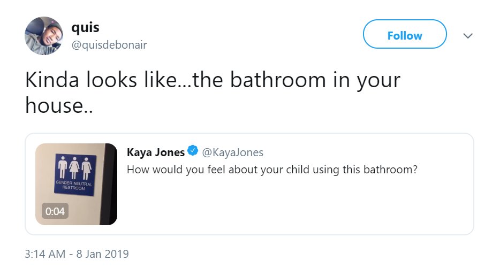Viewport: 500px width, 268px height.
Task: Click the three person figures on restroom sign
Action: coord(75,168)
